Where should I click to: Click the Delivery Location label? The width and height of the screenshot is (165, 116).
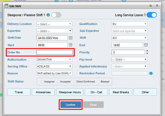tap(20, 24)
